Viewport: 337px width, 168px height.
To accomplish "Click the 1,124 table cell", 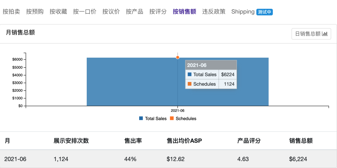I will tap(61, 159).
